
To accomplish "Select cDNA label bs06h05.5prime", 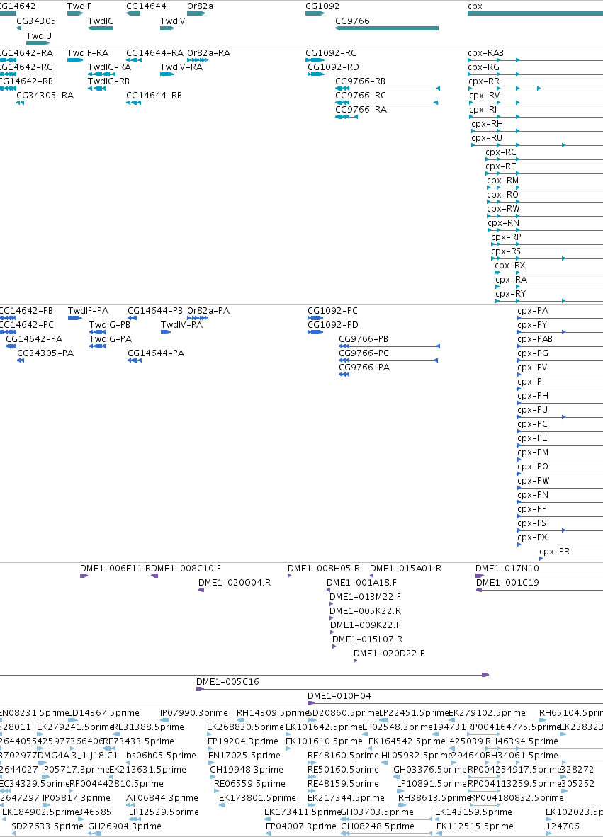I will (162, 756).
